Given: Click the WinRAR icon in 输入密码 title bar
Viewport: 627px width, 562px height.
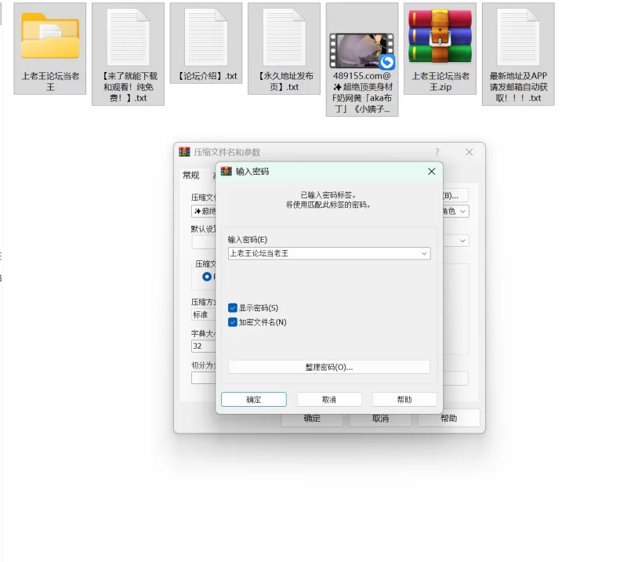Looking at the screenshot, I should [x=227, y=171].
